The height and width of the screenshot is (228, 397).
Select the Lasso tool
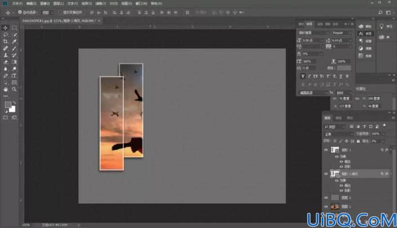[5, 35]
